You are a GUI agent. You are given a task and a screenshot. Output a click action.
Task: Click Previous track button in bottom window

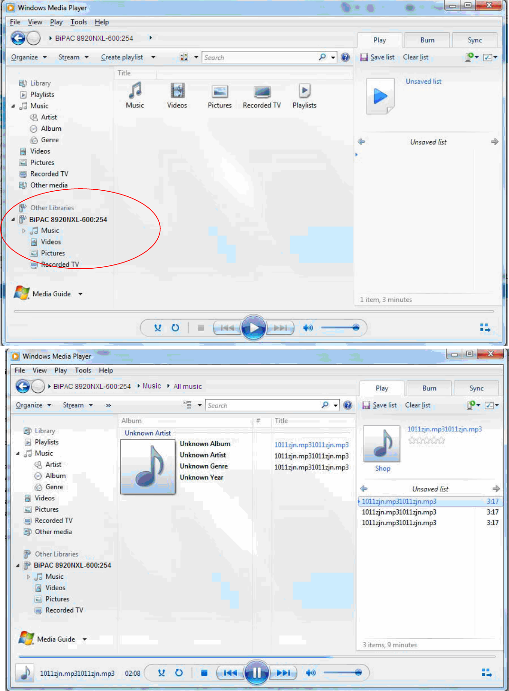coord(230,672)
